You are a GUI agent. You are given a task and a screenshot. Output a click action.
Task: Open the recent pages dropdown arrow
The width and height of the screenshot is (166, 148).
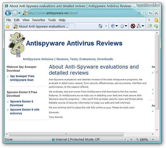coord(19,13)
